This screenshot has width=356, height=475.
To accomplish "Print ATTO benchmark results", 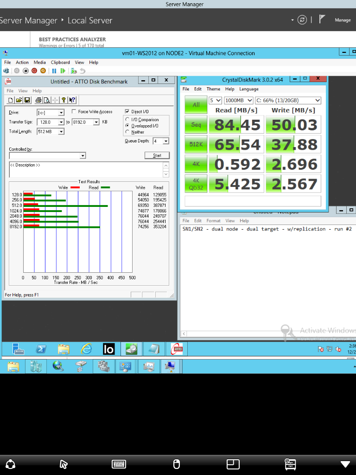I will coord(38,100).
